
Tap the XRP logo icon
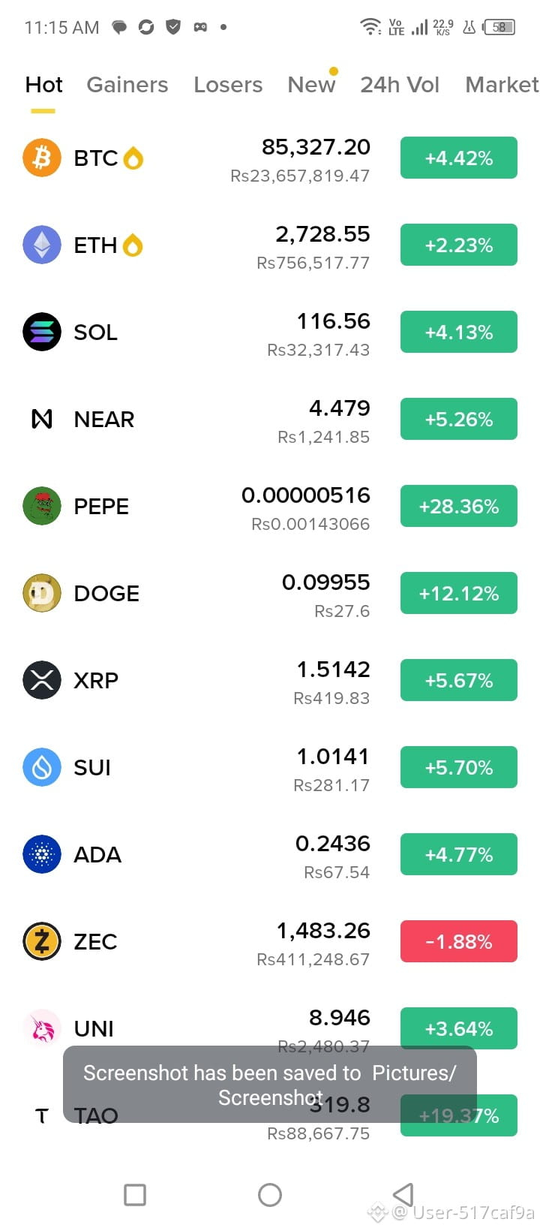click(42, 680)
